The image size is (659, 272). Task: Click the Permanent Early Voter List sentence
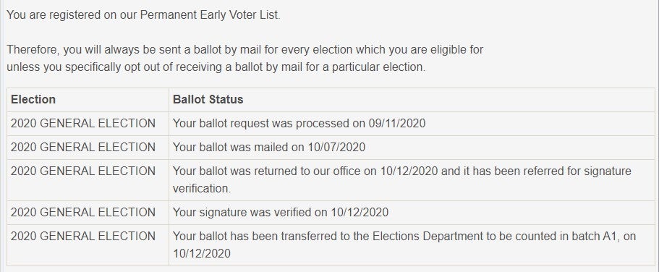point(143,15)
